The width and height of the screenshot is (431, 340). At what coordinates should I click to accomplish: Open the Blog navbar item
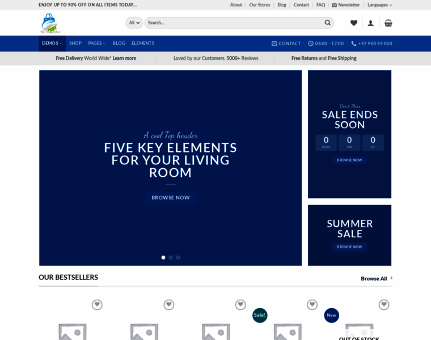point(119,44)
